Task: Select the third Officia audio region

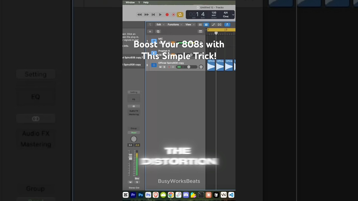Action: coord(229,65)
